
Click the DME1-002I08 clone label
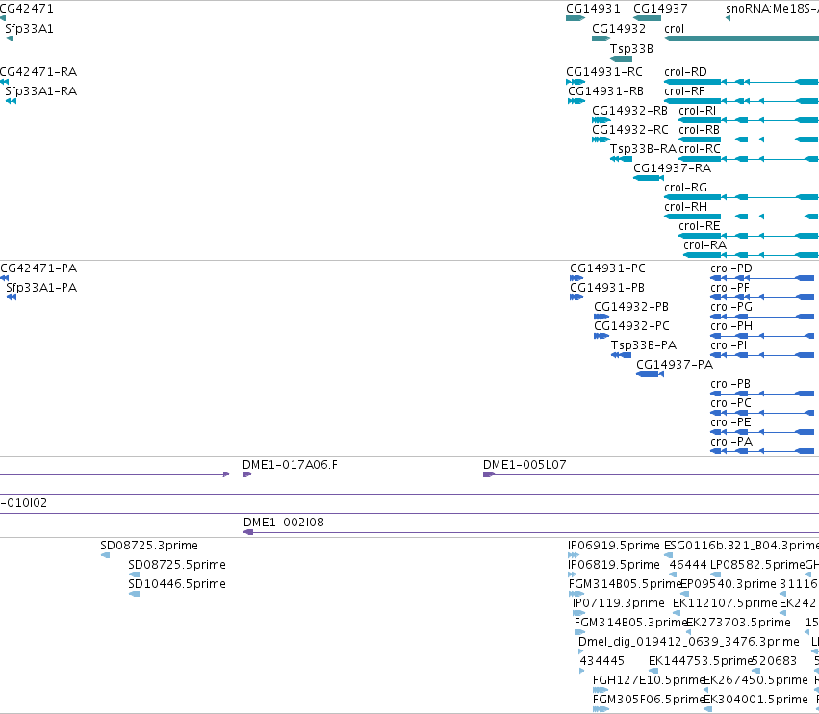[284, 523]
